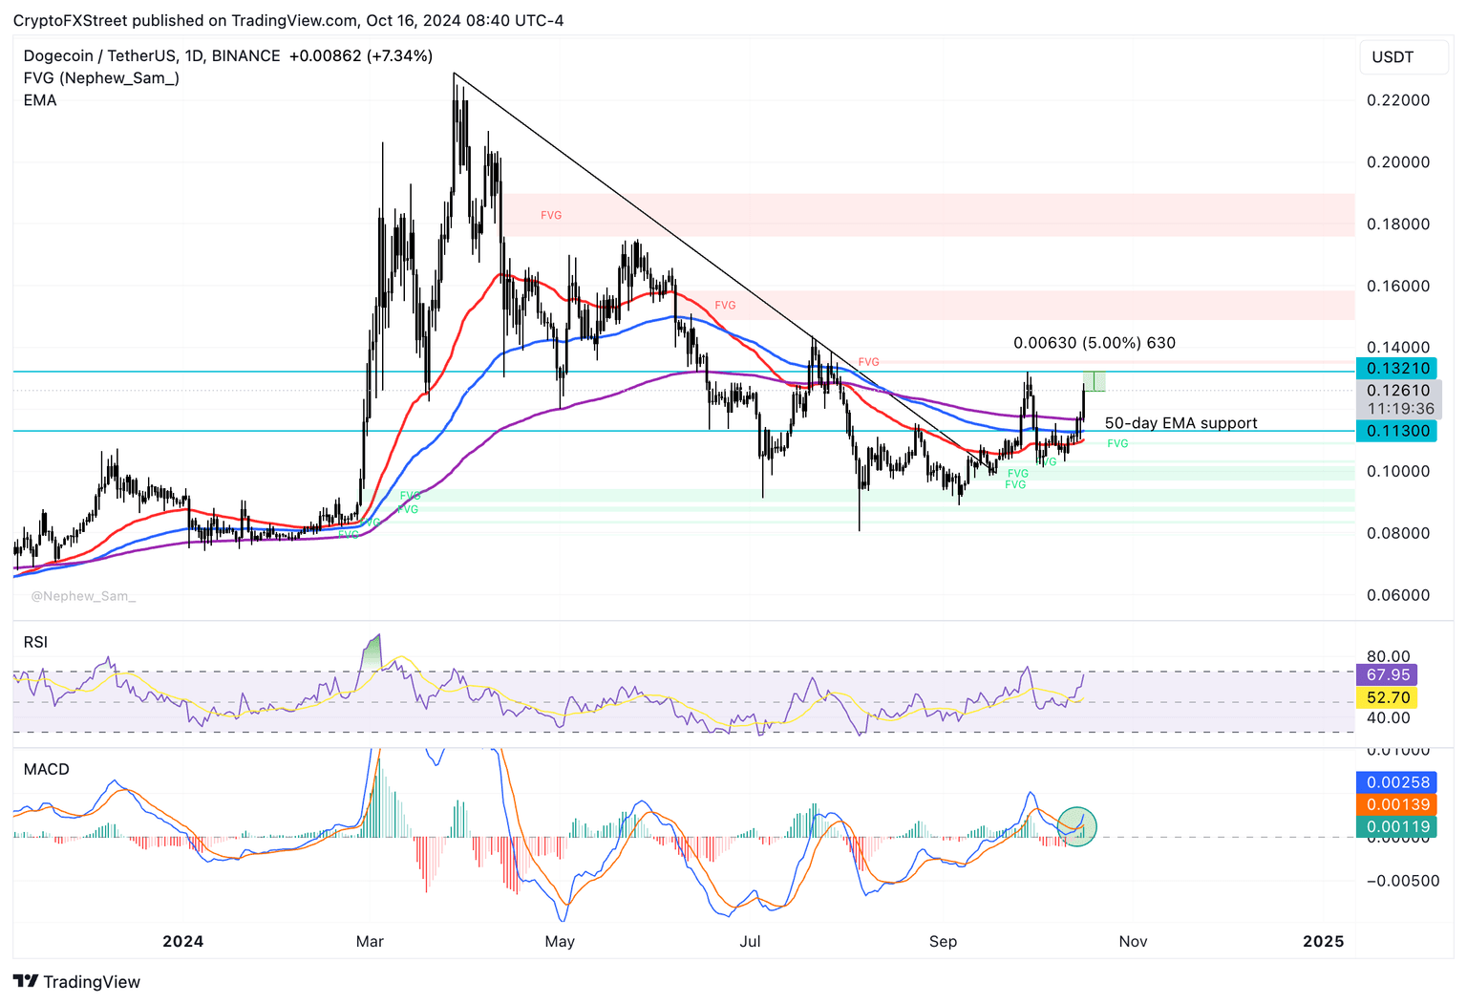Select the current price tag 0.12610
Viewport: 1467px width, 1004px height.
(1397, 391)
